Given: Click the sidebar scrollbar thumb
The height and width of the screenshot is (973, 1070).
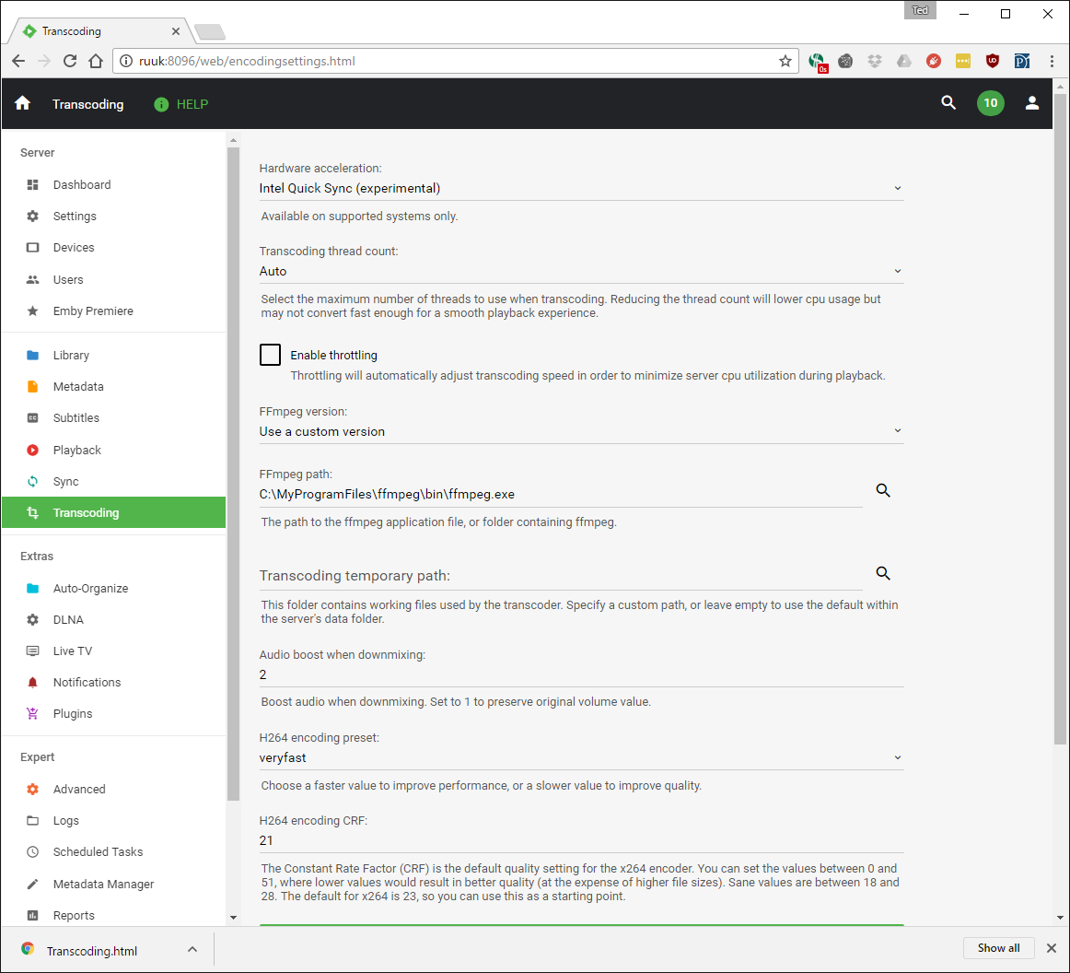Looking at the screenshot, I should [x=233, y=474].
